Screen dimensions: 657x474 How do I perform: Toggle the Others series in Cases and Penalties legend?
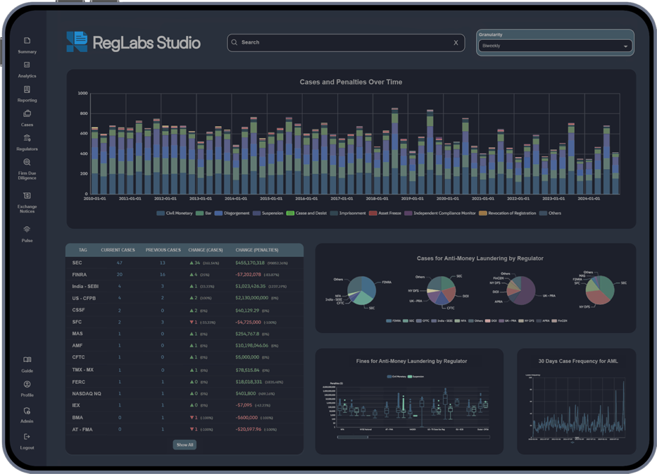click(x=550, y=213)
